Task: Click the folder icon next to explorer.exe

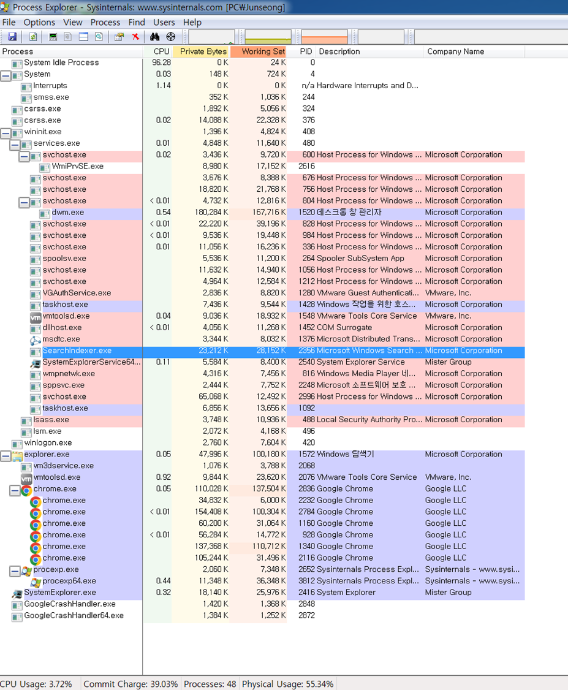Action: [x=17, y=455]
